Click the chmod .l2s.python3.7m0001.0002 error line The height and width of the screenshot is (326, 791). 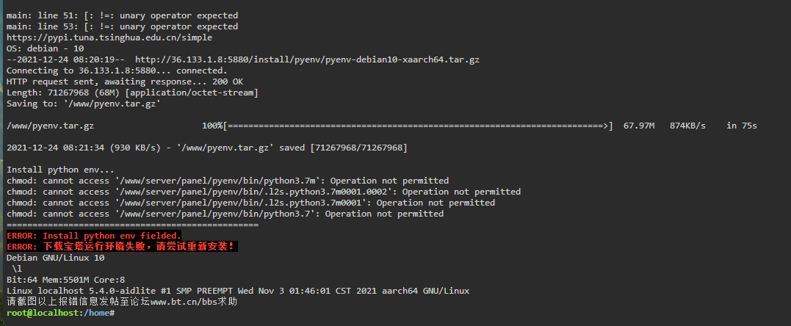click(264, 192)
